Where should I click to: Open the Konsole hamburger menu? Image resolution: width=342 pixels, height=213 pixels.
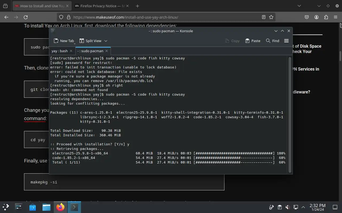coord(286,41)
